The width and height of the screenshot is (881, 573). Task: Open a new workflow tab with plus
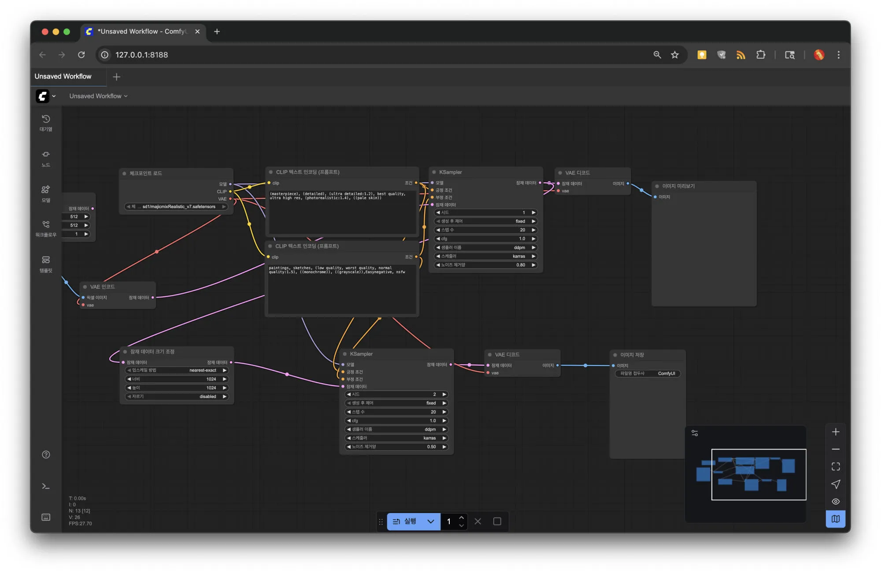point(116,77)
